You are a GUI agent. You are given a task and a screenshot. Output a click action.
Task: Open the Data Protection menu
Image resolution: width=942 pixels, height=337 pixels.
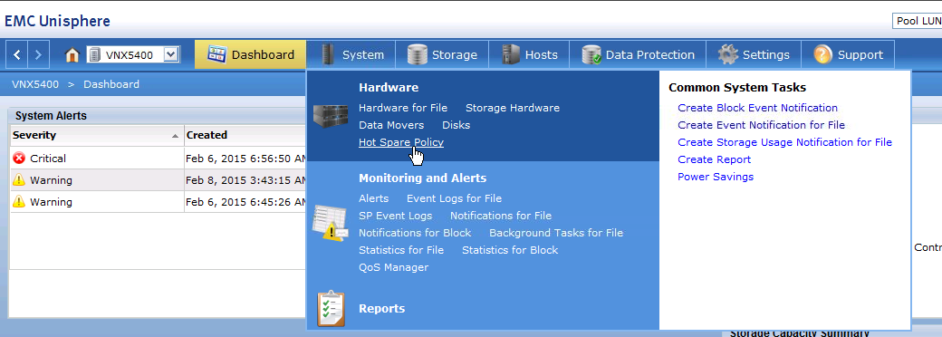tap(638, 54)
